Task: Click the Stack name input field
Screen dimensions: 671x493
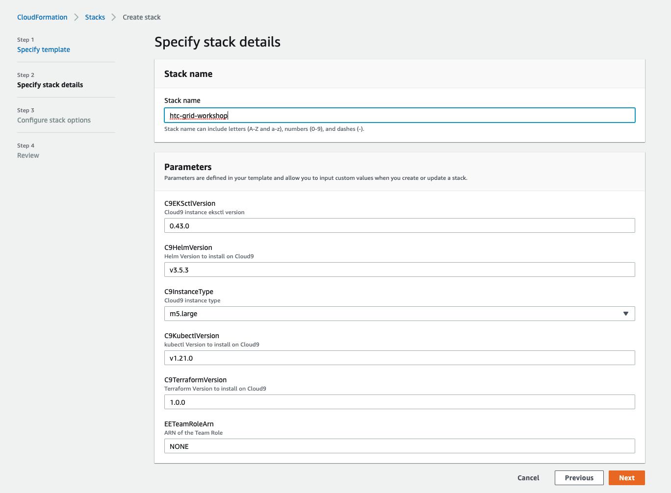Action: [x=399, y=116]
